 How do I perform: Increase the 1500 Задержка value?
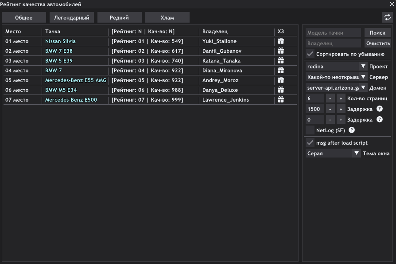[x=341, y=109]
